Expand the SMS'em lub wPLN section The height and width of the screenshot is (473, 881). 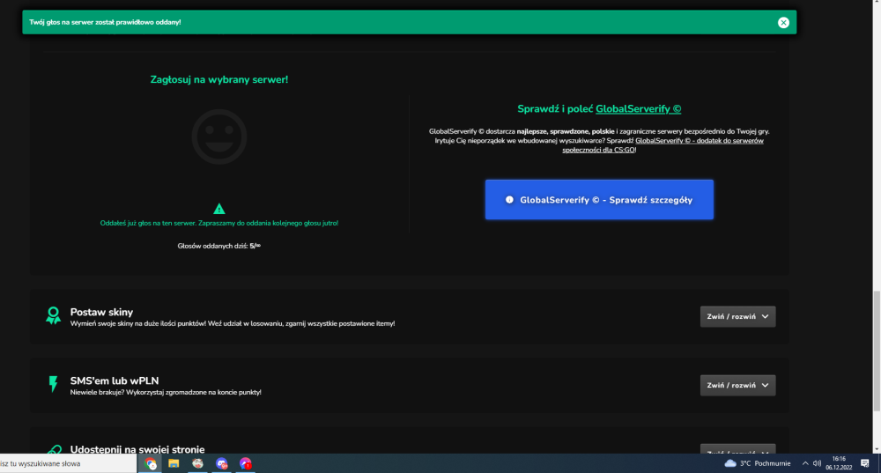coord(737,386)
